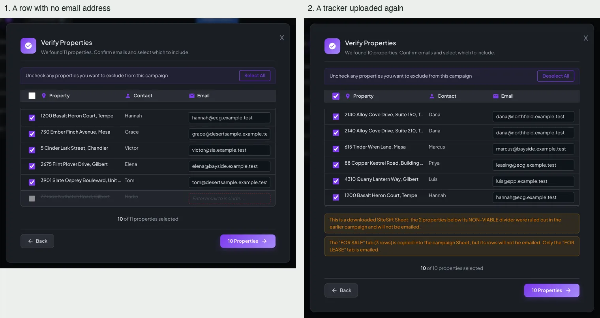This screenshot has width=600, height=318.
Task: Click address 615 Tinder Wren Lane, Mesa
Action: point(375,147)
